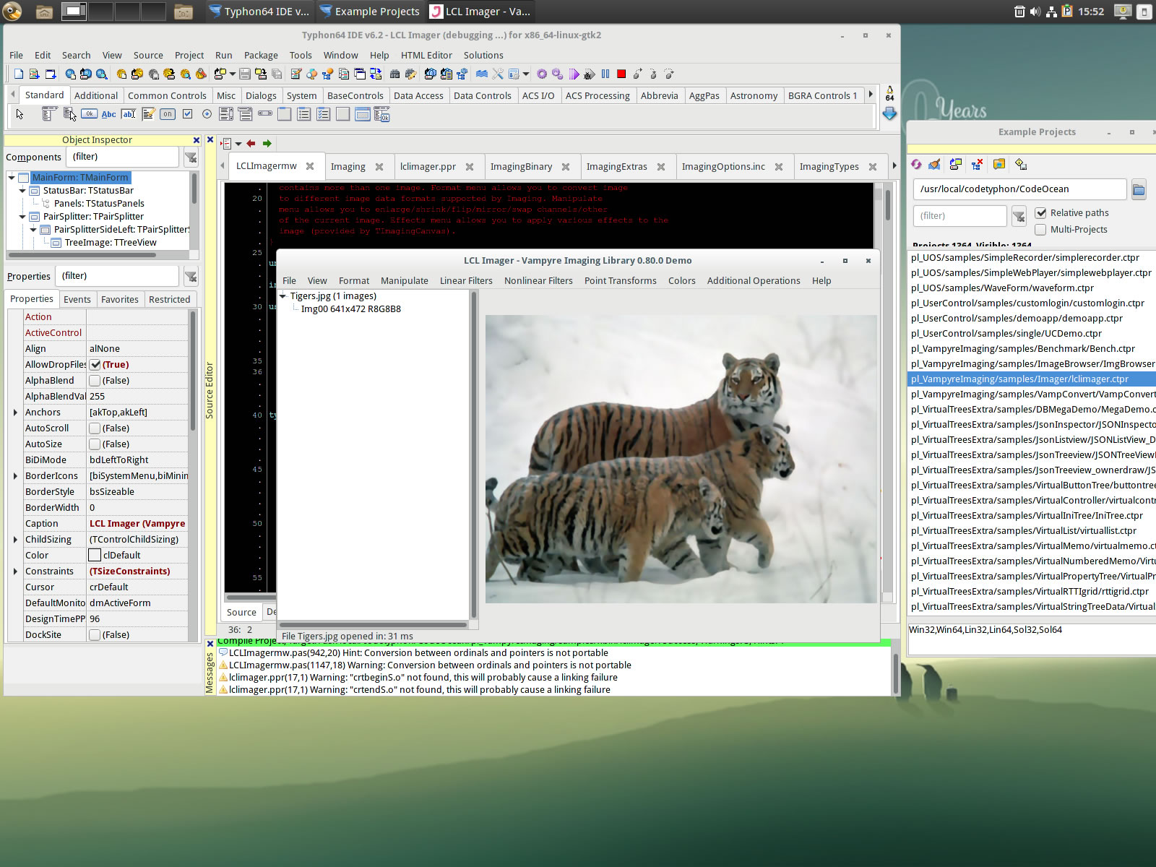Click the Properties filter input field

tap(117, 276)
